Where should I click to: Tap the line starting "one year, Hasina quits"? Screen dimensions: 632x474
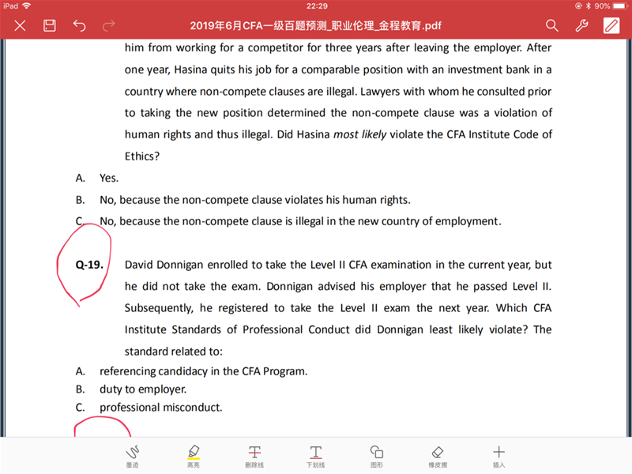(338, 70)
